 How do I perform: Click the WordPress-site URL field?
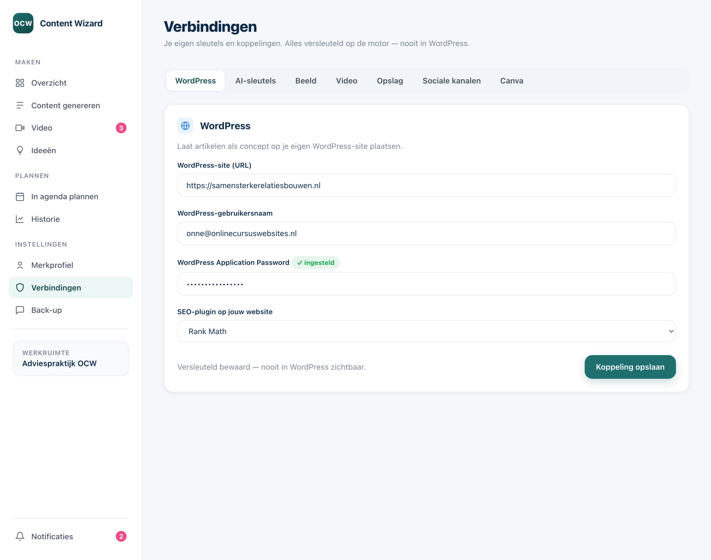point(426,185)
